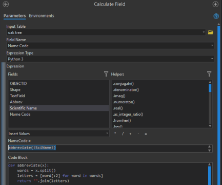The width and height of the screenshot is (222, 185).
Task: Click the back arrow icon
Action: (x=6, y=4)
